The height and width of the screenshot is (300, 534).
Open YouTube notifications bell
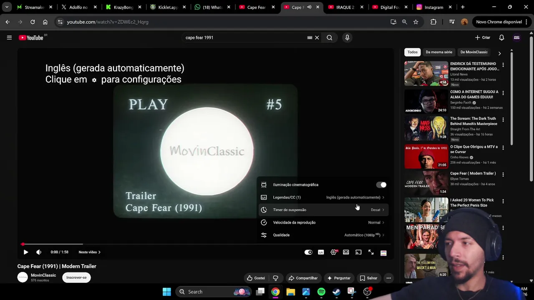[501, 37]
